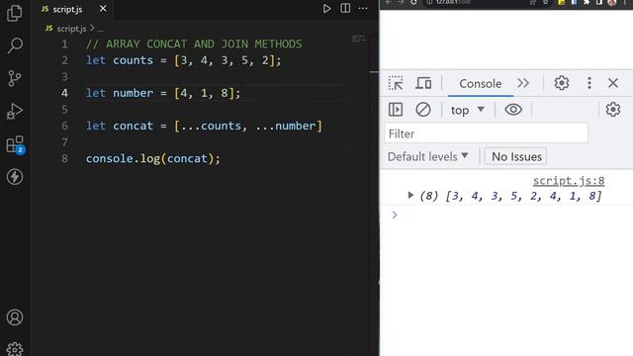
Task: Activate DevTools inspect element picker
Action: [x=396, y=83]
